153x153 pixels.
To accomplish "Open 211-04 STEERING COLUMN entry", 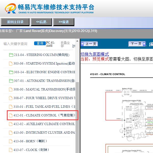I will pos(42,55).
